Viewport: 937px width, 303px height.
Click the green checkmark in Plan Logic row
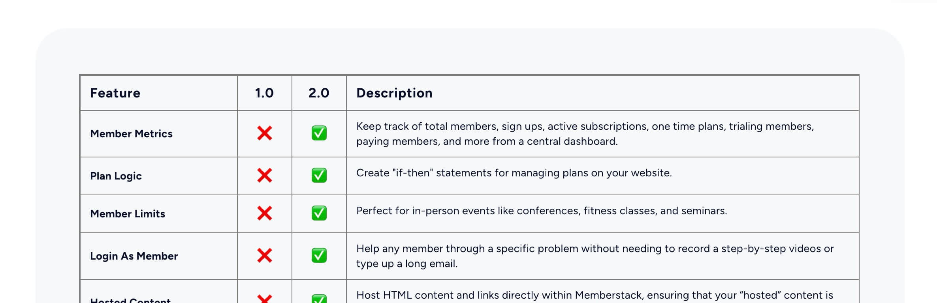319,175
